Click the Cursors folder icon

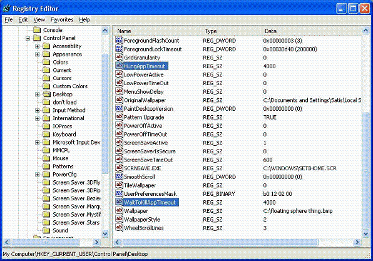click(x=46, y=78)
